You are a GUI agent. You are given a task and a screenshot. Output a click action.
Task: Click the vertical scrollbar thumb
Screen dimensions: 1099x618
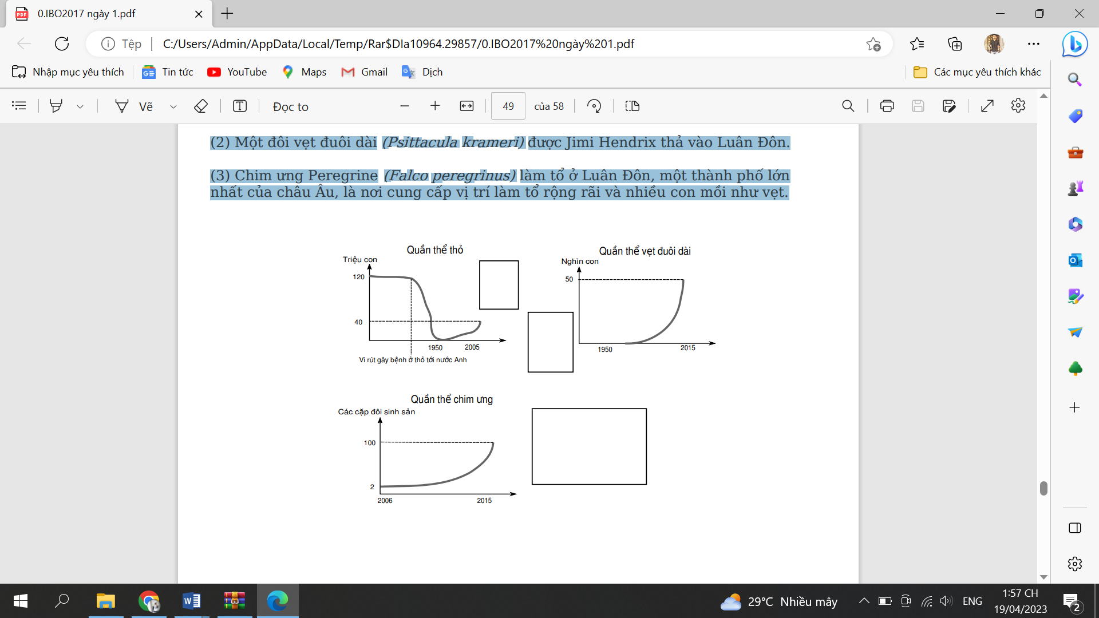(1043, 488)
